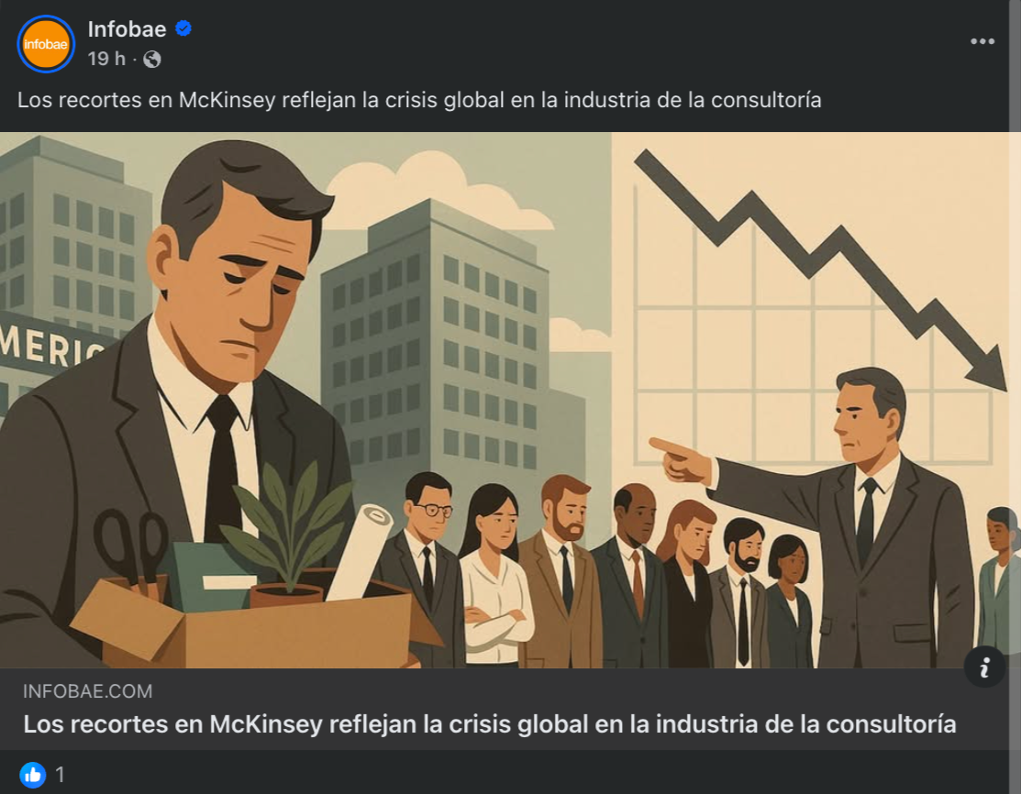Open the bold McKinsey article headline link
Viewport: 1021px width, 794px height.
click(x=490, y=724)
